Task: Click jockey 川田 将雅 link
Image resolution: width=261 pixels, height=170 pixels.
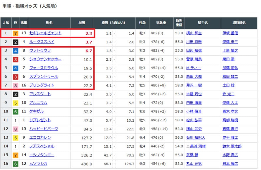Action: point(194,42)
